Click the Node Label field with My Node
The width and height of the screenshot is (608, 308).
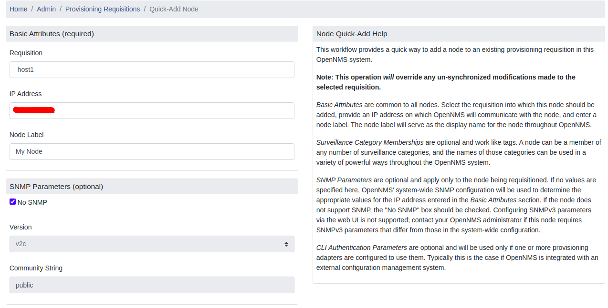[152, 151]
